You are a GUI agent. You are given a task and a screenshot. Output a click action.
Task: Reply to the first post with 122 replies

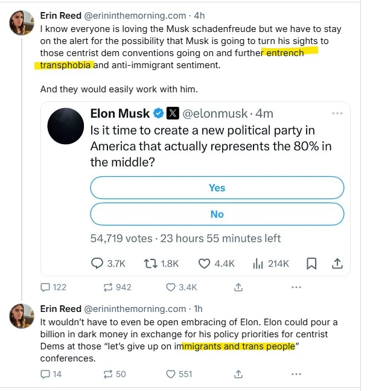[45, 287]
